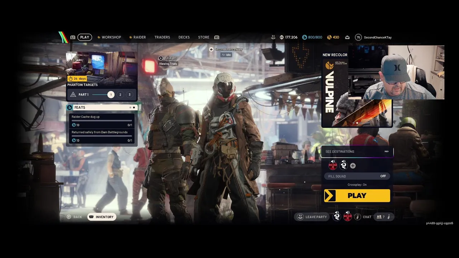The image size is (459, 258).
Task: Click 'Returned safely from Dam Battlegrounds' feat
Action: pos(102,136)
